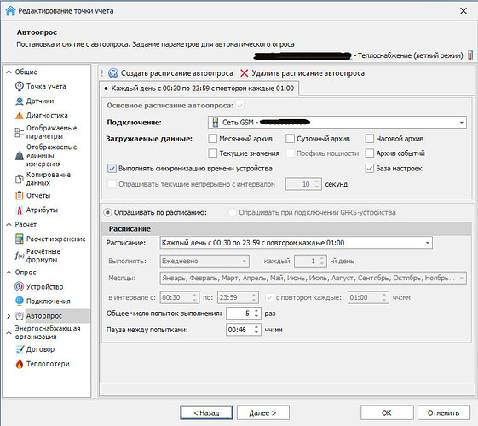This screenshot has width=478, height=426.
Task: Open Датчики via its sensor icon
Action: pos(20,101)
